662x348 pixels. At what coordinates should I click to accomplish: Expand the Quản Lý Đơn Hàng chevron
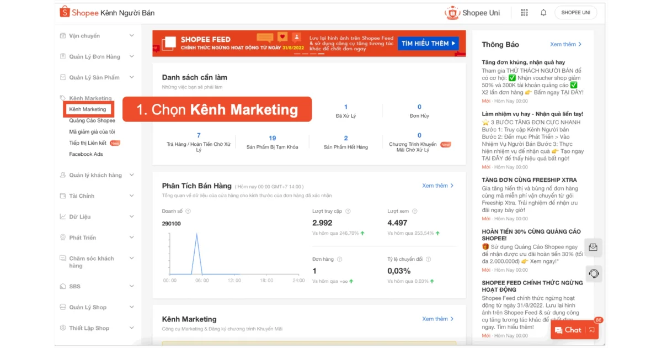[x=131, y=56]
